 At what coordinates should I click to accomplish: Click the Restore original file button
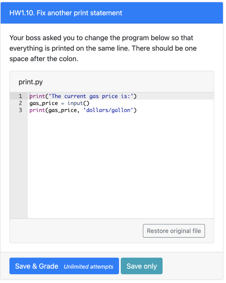point(174,231)
